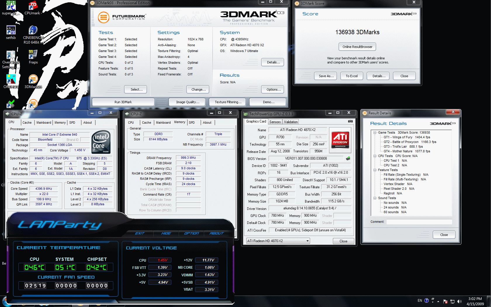Click the GPU-Z screenshot camera icon
This screenshot has width=491, height=307.
click(x=350, y=121)
